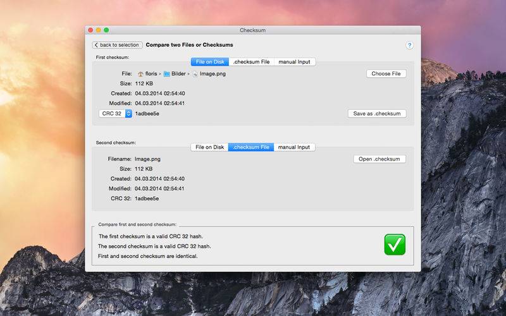The image size is (506, 316).
Task: Click second checksum Size value 112 KB
Action: [x=144, y=169]
